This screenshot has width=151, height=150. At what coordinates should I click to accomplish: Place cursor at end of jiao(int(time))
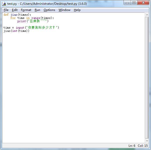29,31
